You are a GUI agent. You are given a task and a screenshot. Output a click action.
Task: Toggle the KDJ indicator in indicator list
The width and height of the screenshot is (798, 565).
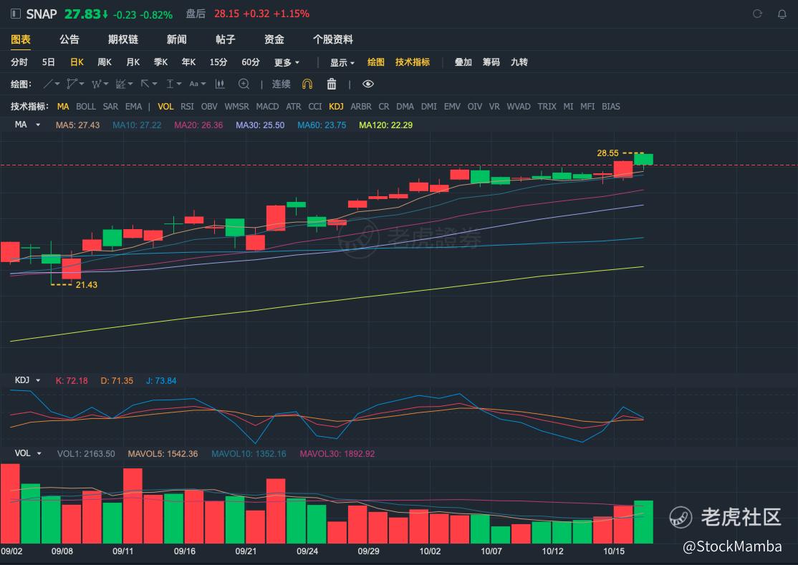coord(336,106)
